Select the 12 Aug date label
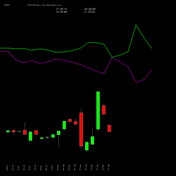 coord(97,167)
